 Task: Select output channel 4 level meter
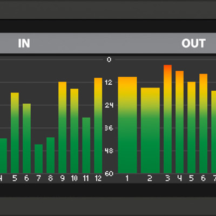180,122
